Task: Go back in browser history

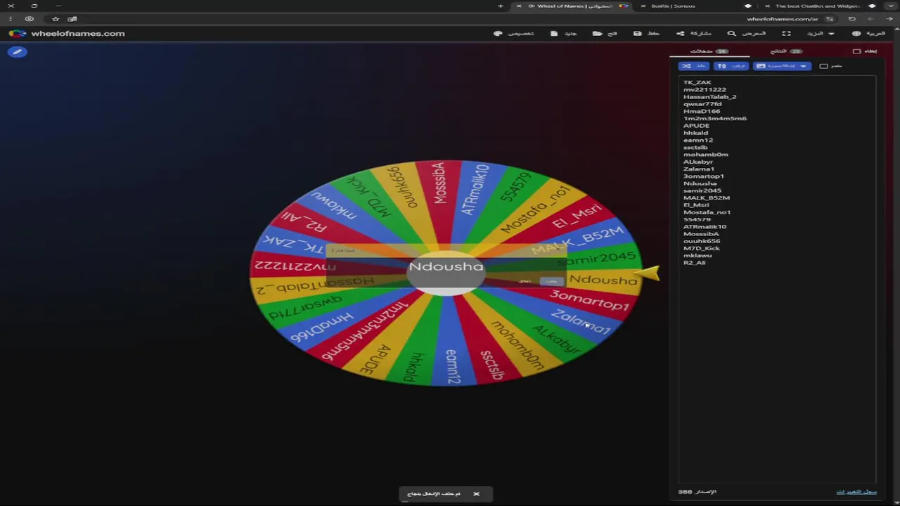Action: (889, 19)
